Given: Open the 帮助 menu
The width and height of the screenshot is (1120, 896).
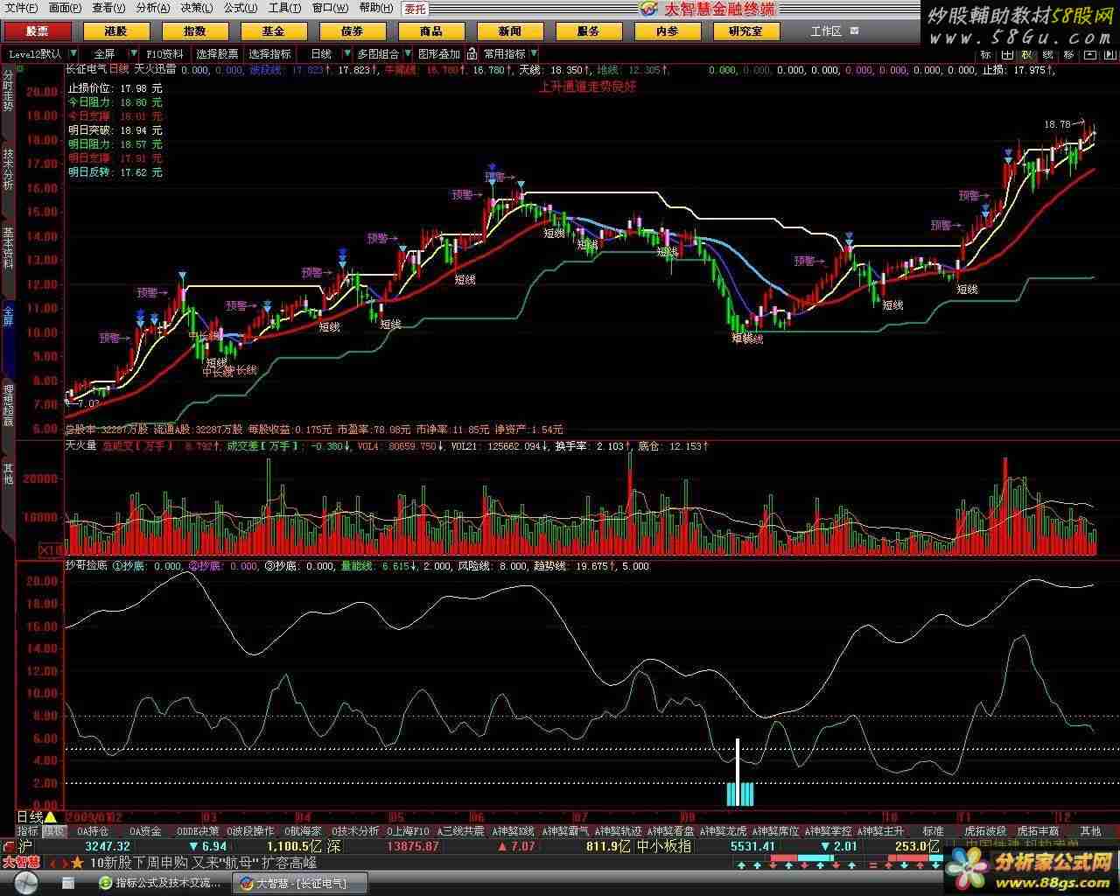Looking at the screenshot, I should click(x=375, y=8).
